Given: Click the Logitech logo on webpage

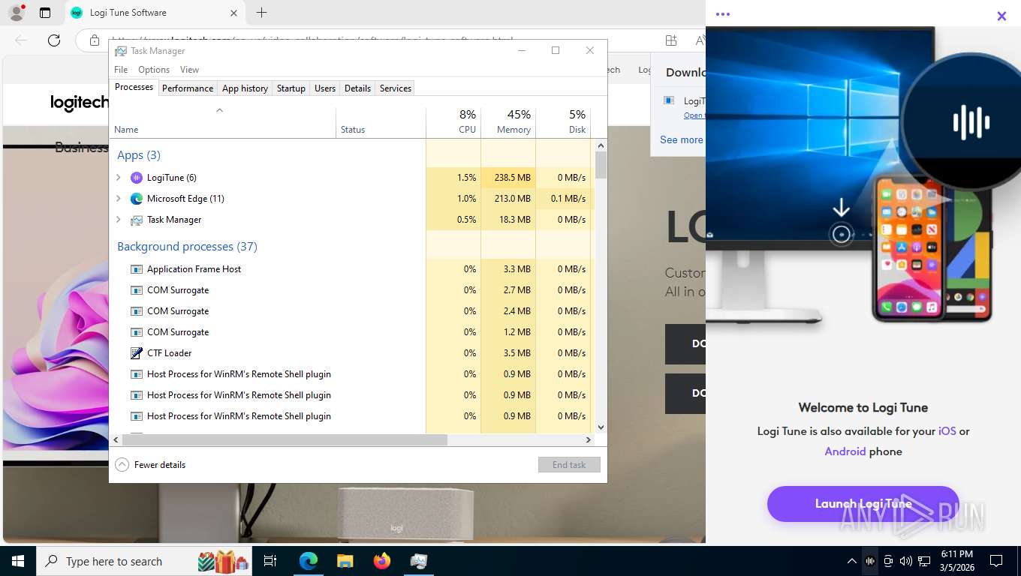Looking at the screenshot, I should pos(80,103).
